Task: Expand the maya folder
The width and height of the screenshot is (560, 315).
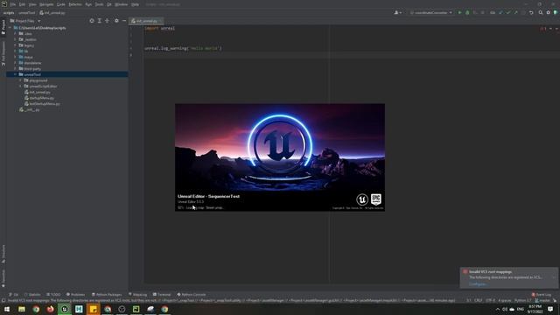Action: point(15,57)
